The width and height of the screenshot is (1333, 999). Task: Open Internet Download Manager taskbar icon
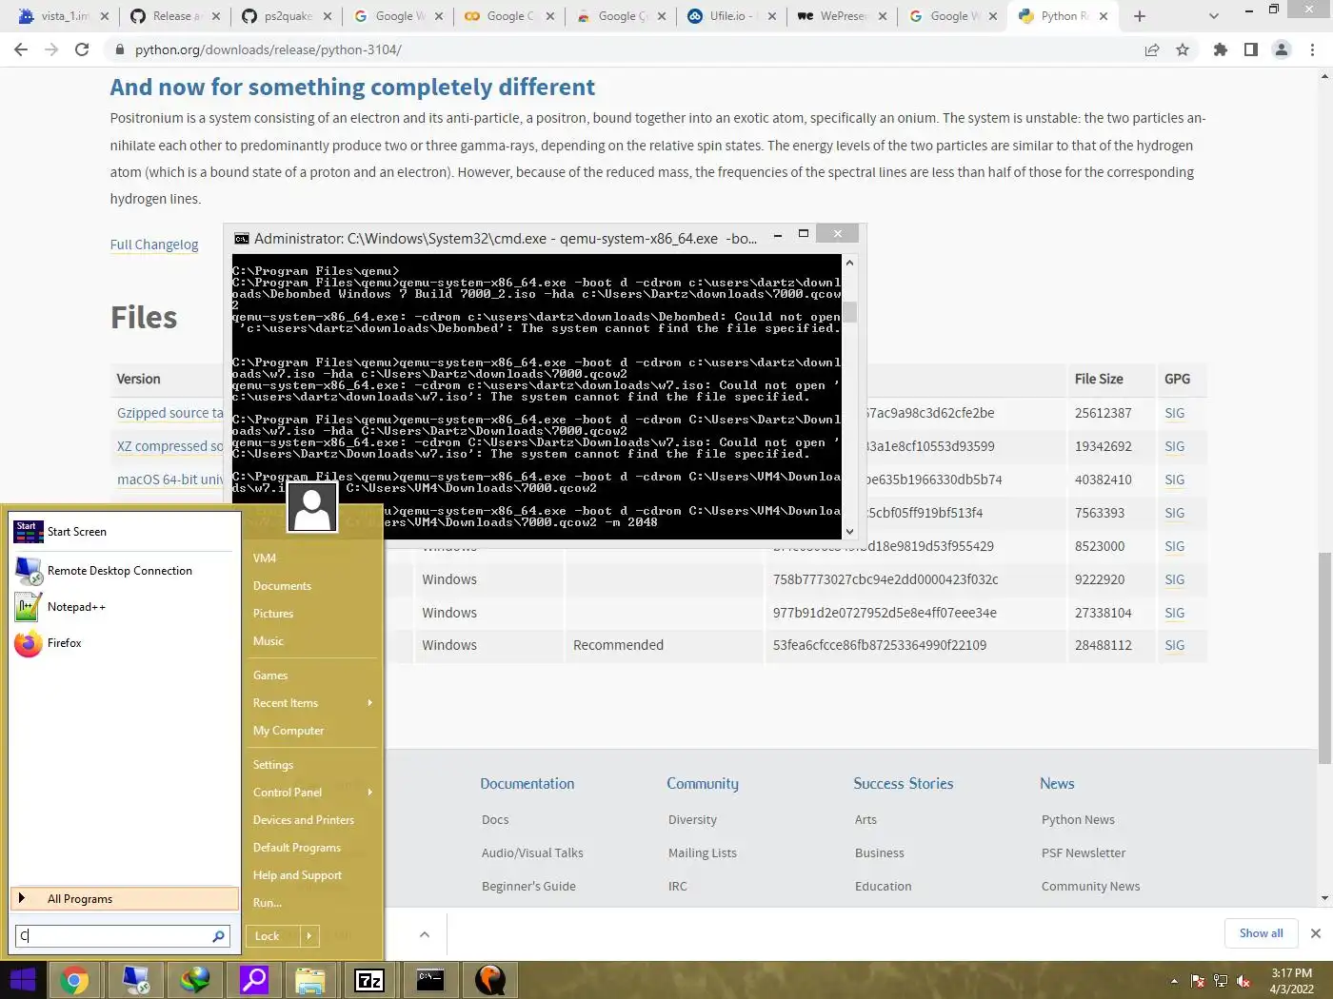pyautogui.click(x=195, y=979)
